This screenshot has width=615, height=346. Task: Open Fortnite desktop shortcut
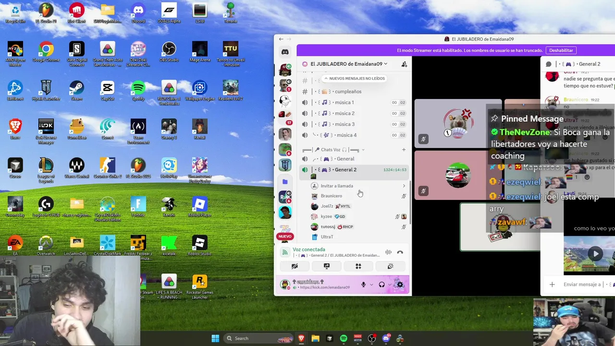[138, 207]
